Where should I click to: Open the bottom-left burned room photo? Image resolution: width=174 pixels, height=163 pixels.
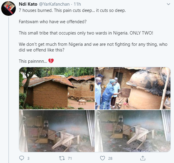point(57,131)
